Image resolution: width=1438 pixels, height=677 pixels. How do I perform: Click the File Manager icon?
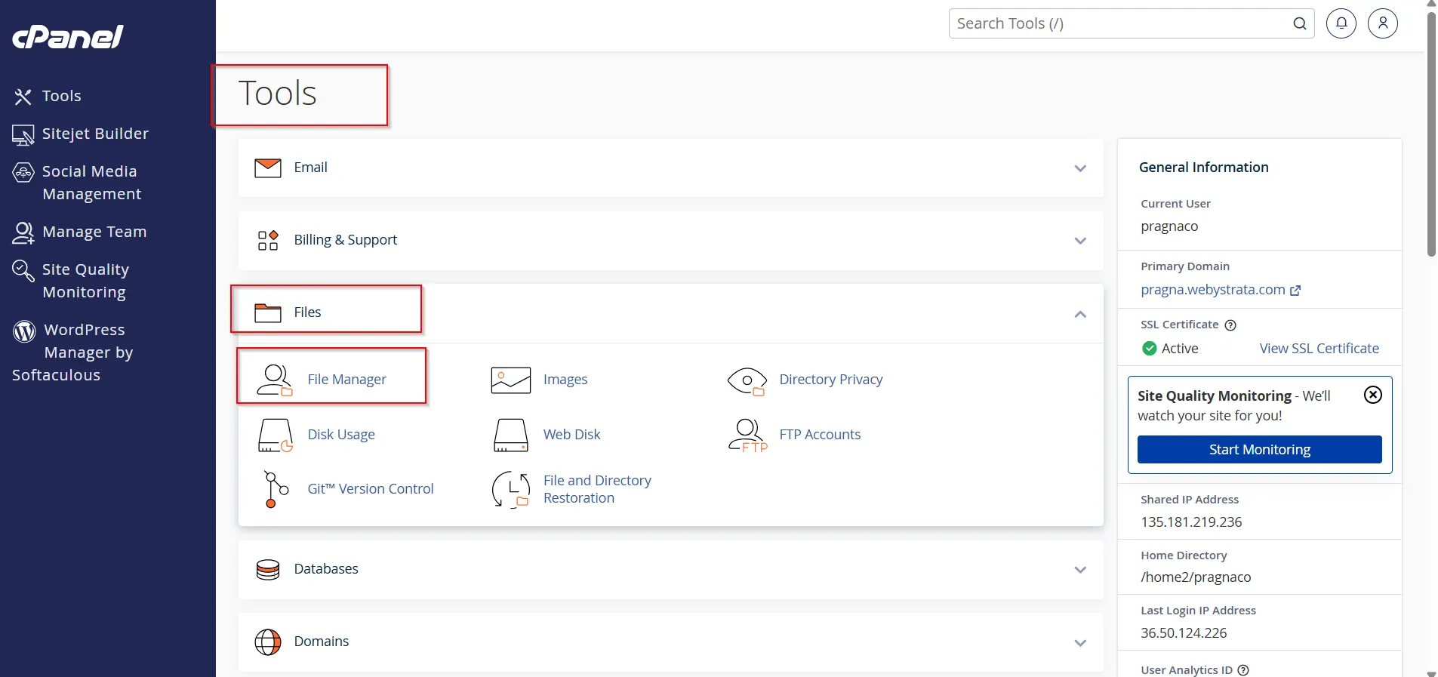coord(275,380)
